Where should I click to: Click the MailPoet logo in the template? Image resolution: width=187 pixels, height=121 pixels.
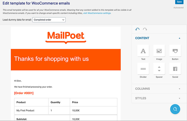[66, 37]
